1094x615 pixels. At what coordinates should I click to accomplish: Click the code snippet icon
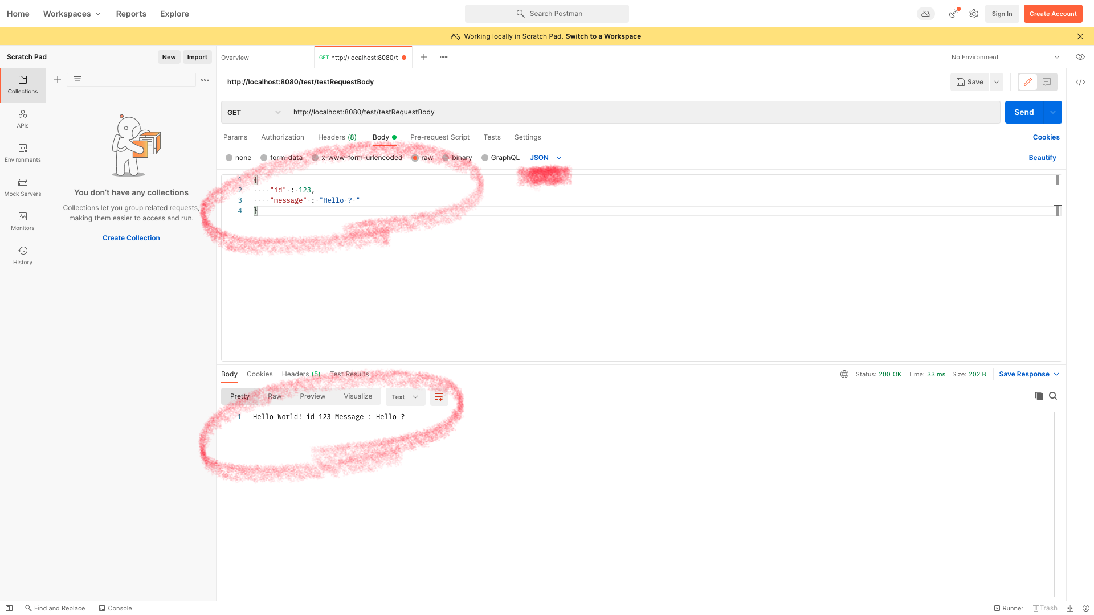pyautogui.click(x=1080, y=82)
